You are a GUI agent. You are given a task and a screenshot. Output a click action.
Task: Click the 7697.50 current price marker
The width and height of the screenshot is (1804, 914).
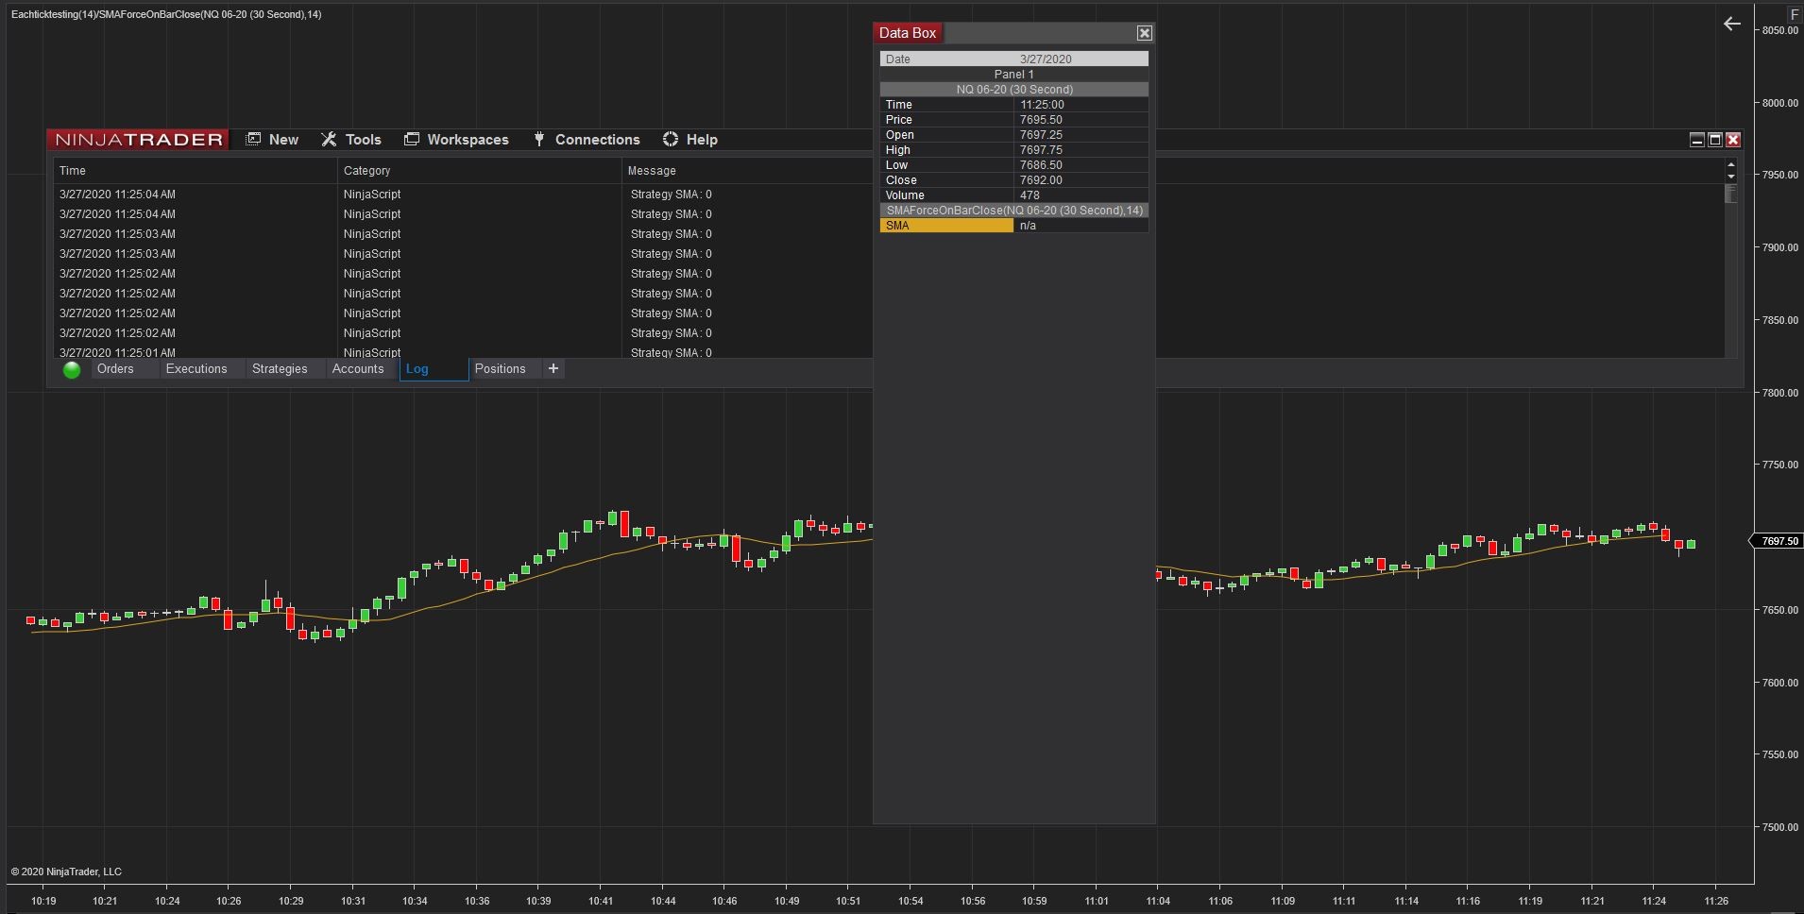[x=1778, y=541]
